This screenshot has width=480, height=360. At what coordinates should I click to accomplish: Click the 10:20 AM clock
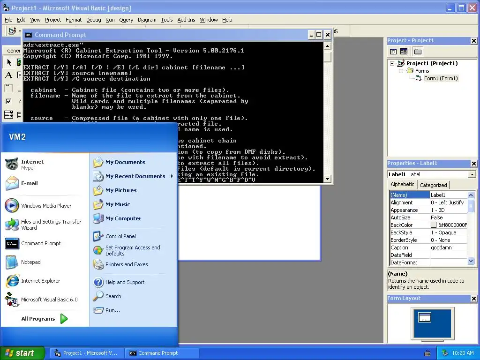(463, 353)
